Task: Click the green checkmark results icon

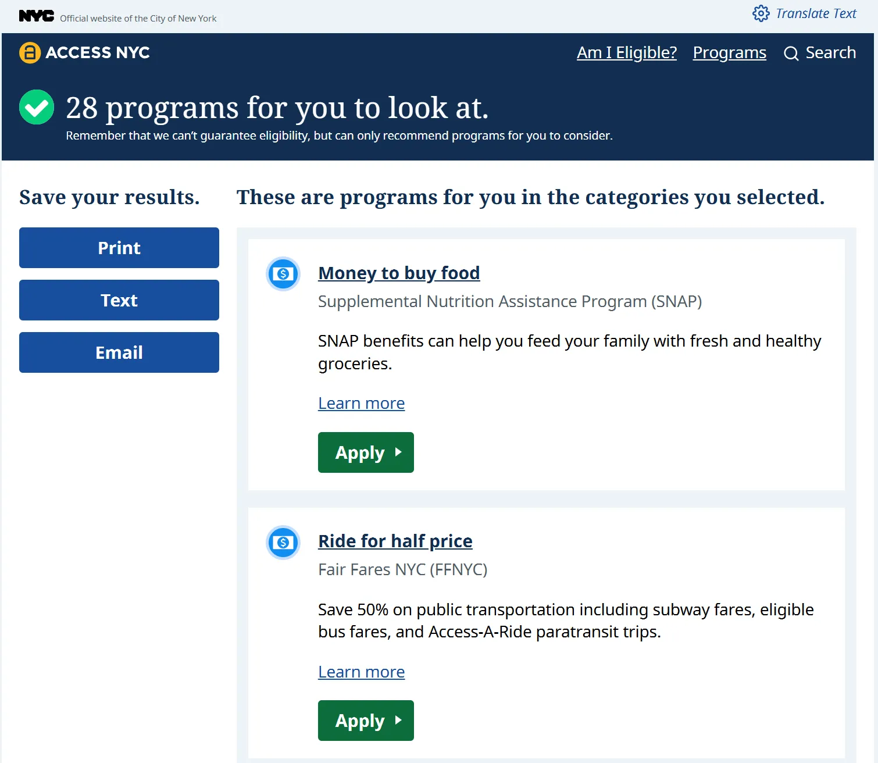Action: (37, 107)
